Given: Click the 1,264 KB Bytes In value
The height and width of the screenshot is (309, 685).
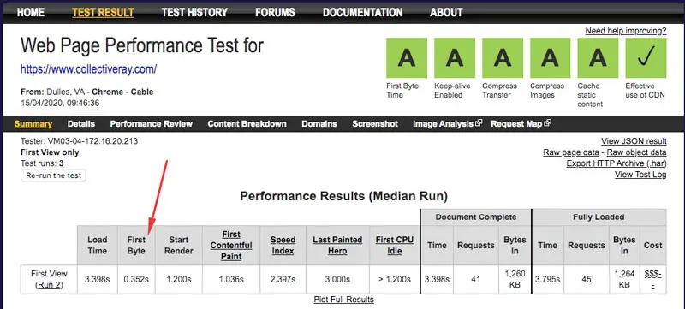Looking at the screenshot, I should (624, 279).
